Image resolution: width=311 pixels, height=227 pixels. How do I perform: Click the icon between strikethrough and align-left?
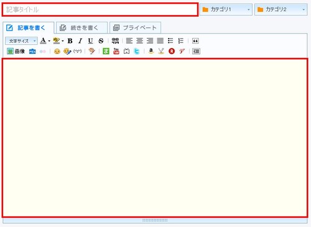click(115, 40)
